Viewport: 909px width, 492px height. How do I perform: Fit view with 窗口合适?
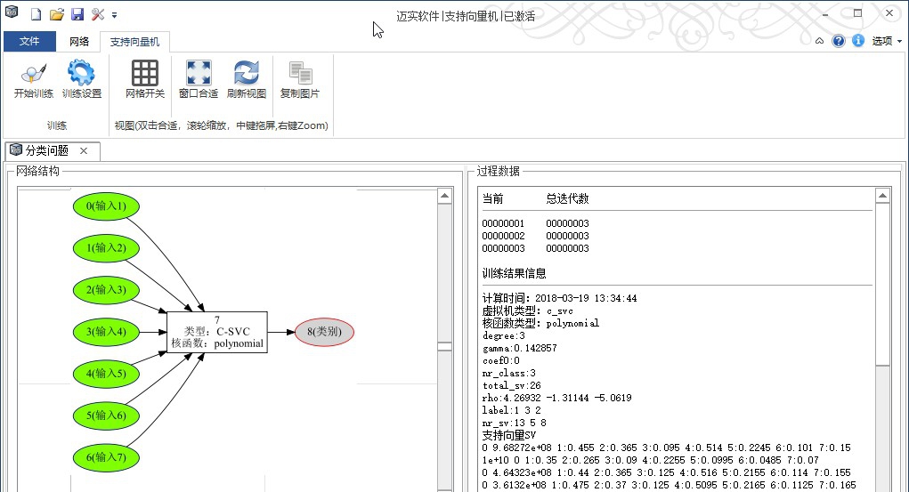[x=199, y=79]
